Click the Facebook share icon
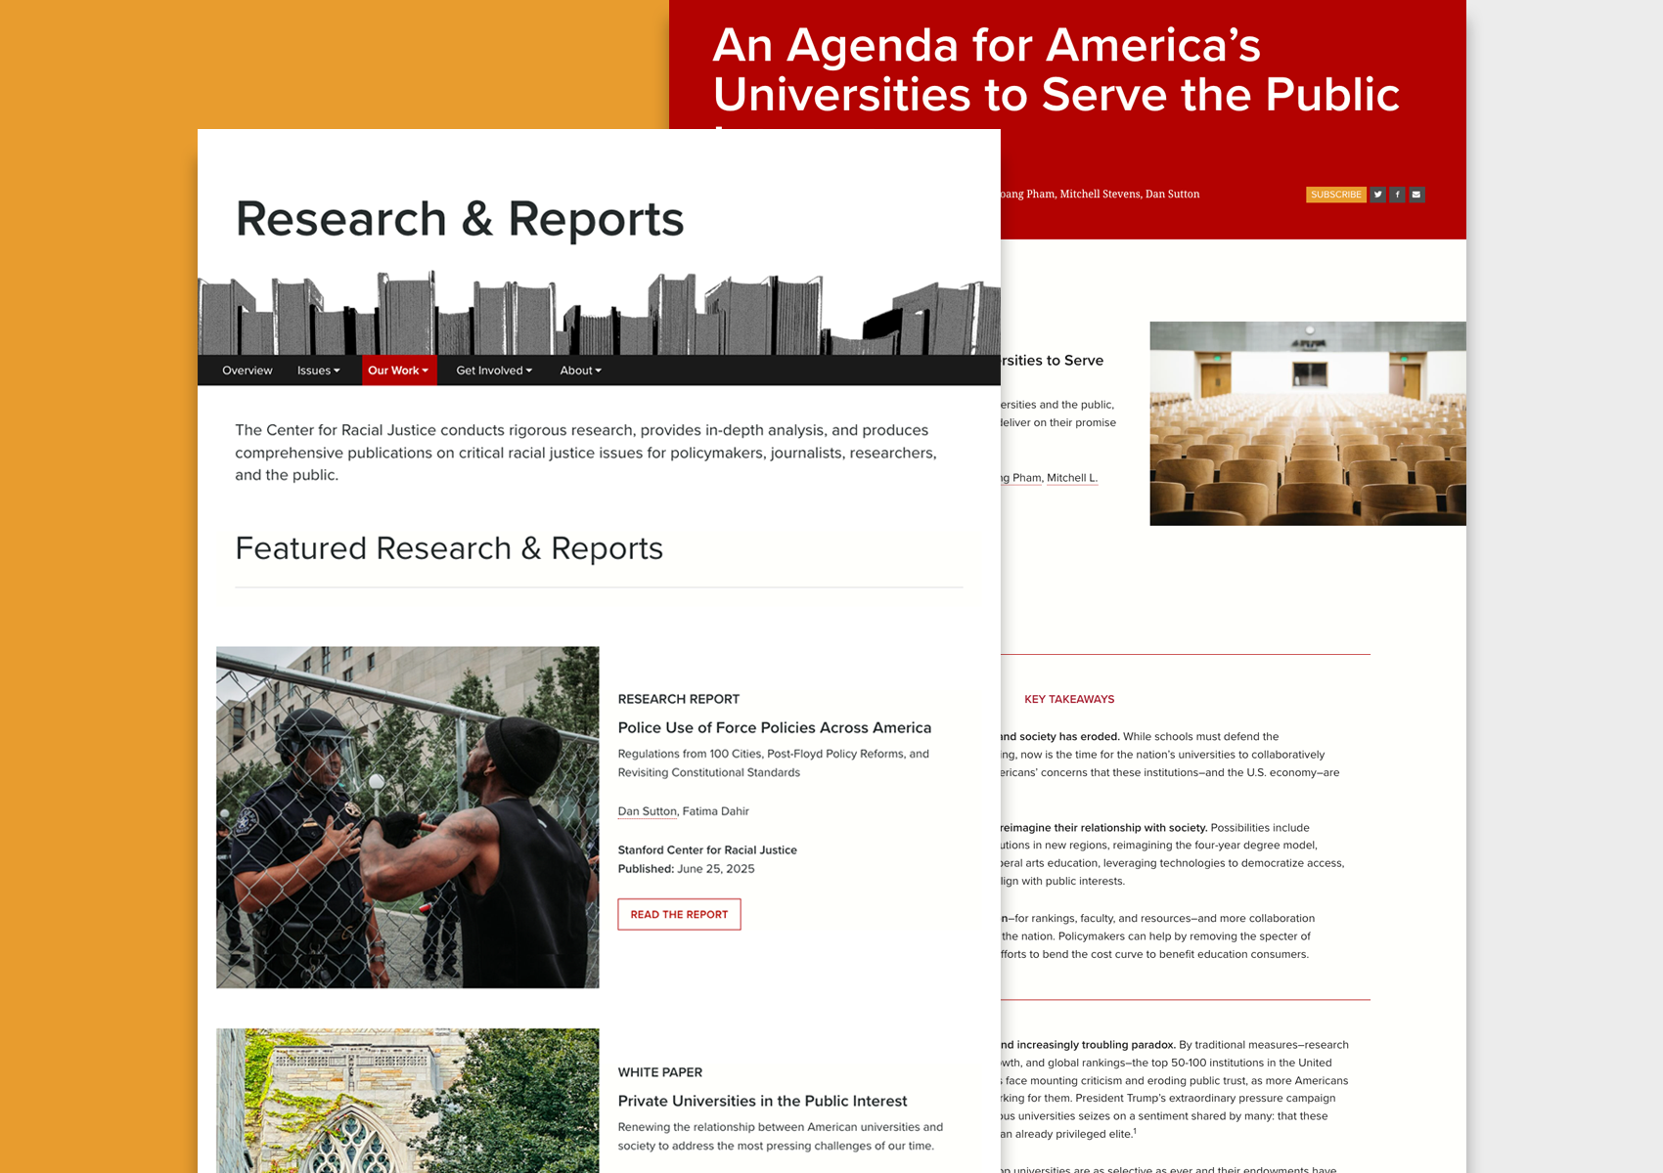Screen dimensions: 1663x1173 [1397, 195]
